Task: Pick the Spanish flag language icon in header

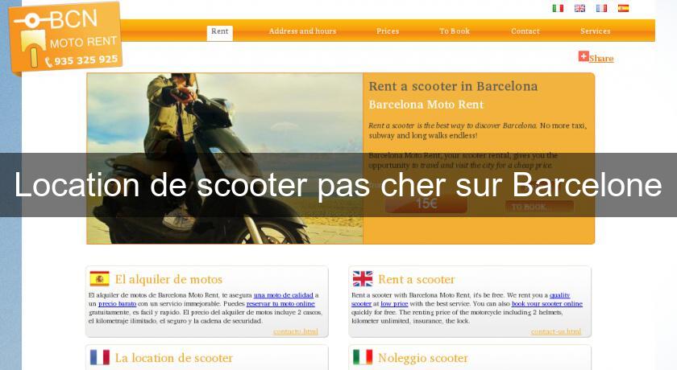Action: point(623,8)
